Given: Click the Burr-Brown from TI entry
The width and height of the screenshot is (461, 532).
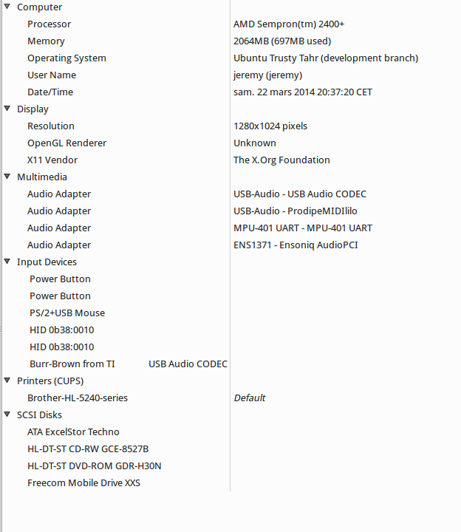Looking at the screenshot, I should (x=72, y=364).
